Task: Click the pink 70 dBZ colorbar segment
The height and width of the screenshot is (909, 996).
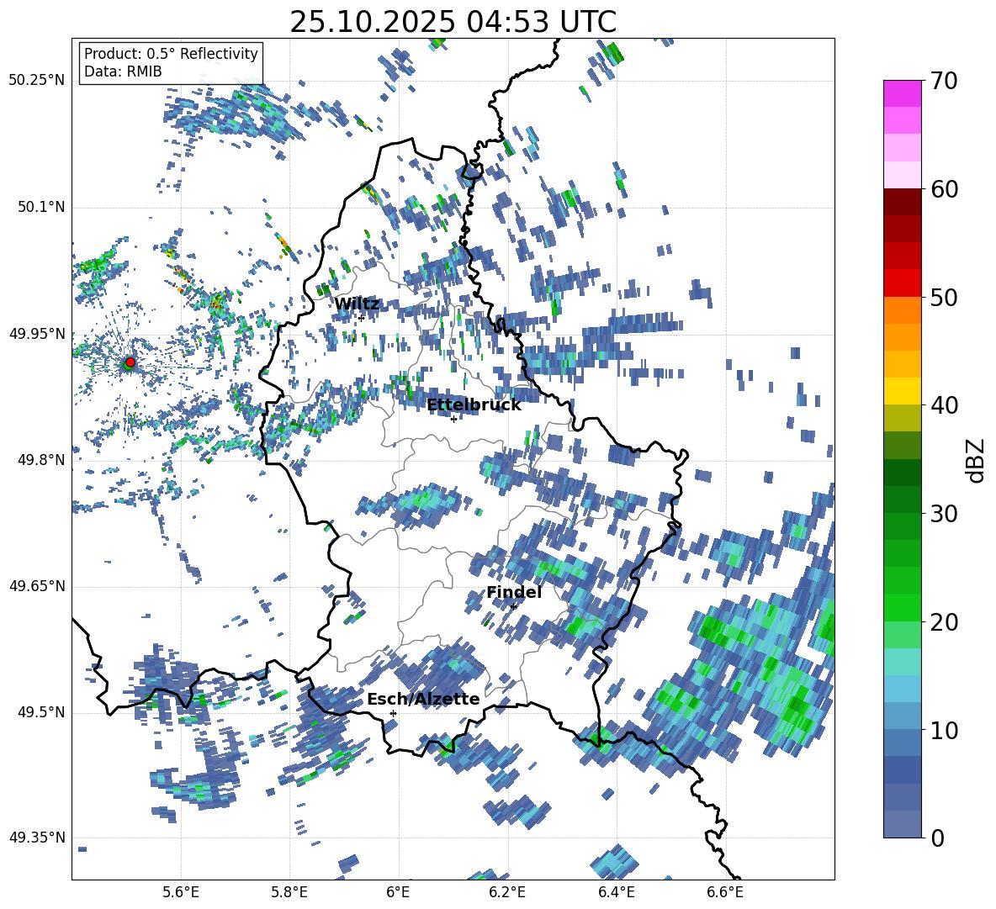Action: tap(902, 93)
